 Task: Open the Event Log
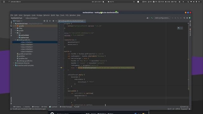pyautogui.click(x=184, y=107)
